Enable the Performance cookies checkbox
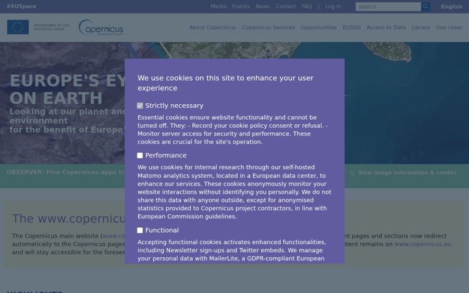 coord(139,156)
